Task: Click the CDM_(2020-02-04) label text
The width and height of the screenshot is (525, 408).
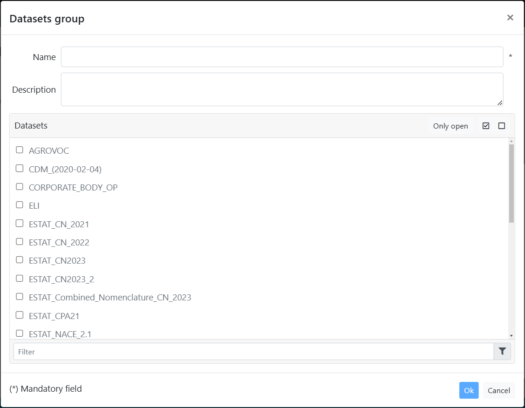Action: point(65,170)
